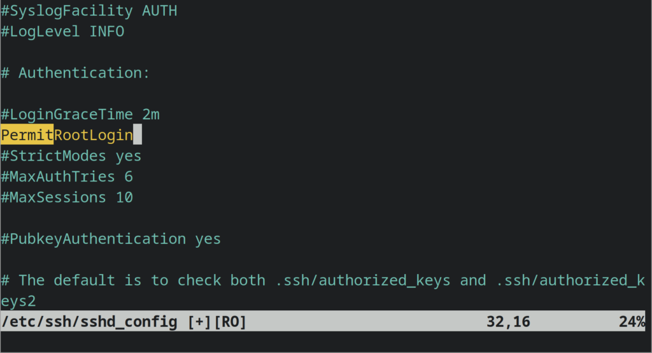Click the #MaxAuthTries line
Viewport: 652px width, 353px height.
click(67, 176)
